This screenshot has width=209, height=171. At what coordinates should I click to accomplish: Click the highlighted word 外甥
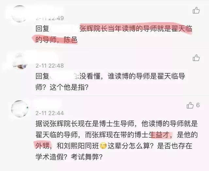pos(42,146)
